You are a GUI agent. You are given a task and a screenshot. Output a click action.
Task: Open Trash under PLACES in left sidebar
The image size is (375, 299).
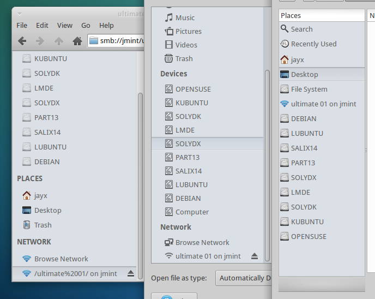43,225
